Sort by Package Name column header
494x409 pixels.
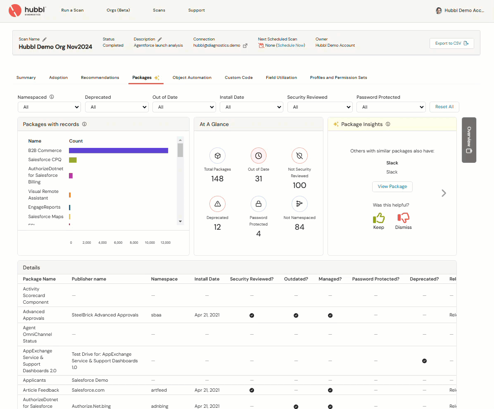point(39,279)
